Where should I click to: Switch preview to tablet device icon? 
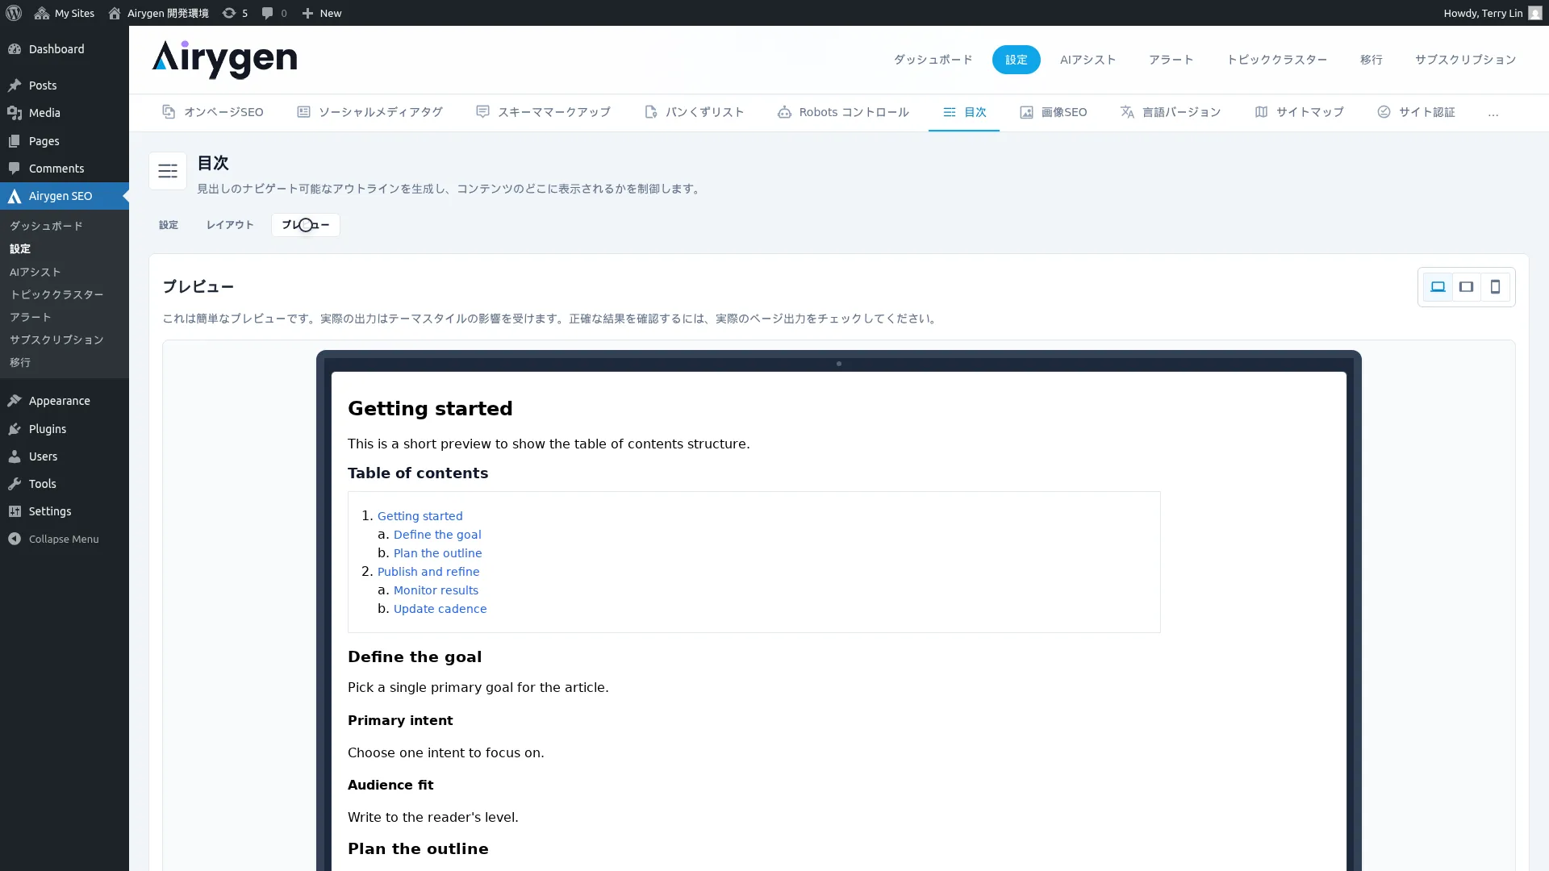coord(1466,287)
